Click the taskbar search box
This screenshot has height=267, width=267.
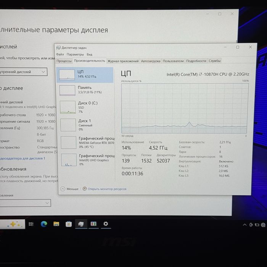click(x=13, y=224)
